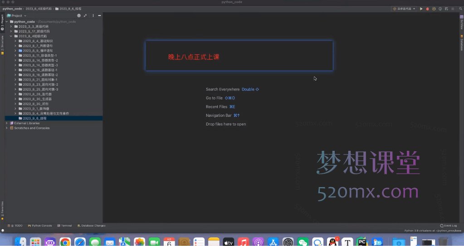The height and width of the screenshot is (246, 464).
Task: Expand the 2023_3_3_班级代码 folder arrow
Action: [11, 27]
